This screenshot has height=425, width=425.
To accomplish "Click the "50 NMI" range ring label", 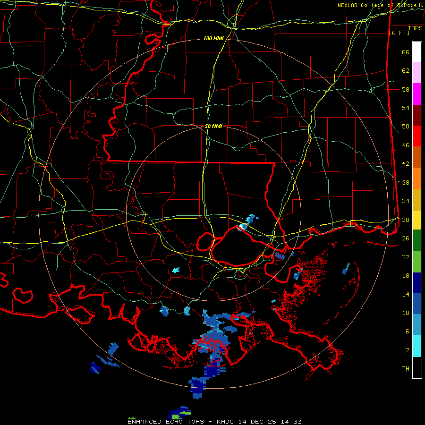I will [x=213, y=126].
